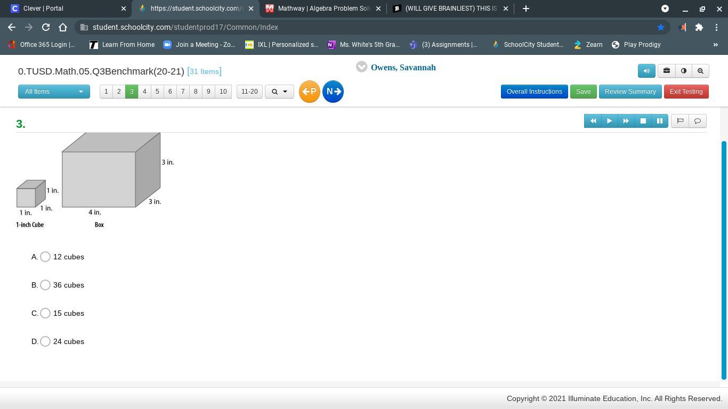
Task: Open Ms. White's 5th Grade bookmark
Action: coord(363,45)
